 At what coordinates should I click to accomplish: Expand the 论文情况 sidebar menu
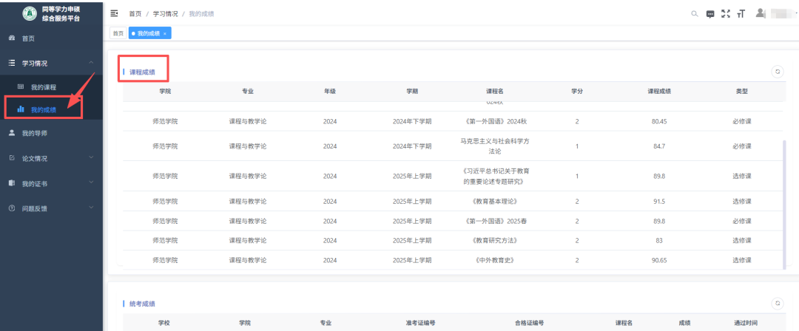(x=90, y=157)
